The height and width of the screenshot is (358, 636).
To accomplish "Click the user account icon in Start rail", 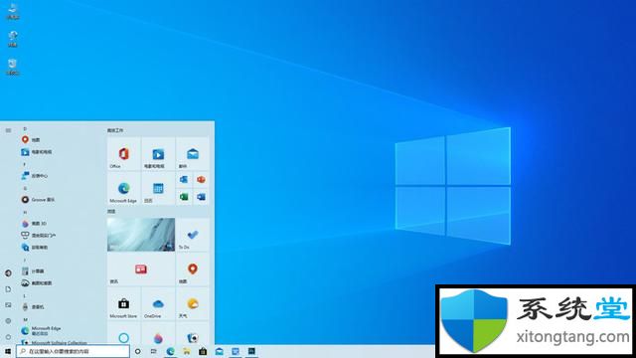I will (x=8, y=273).
